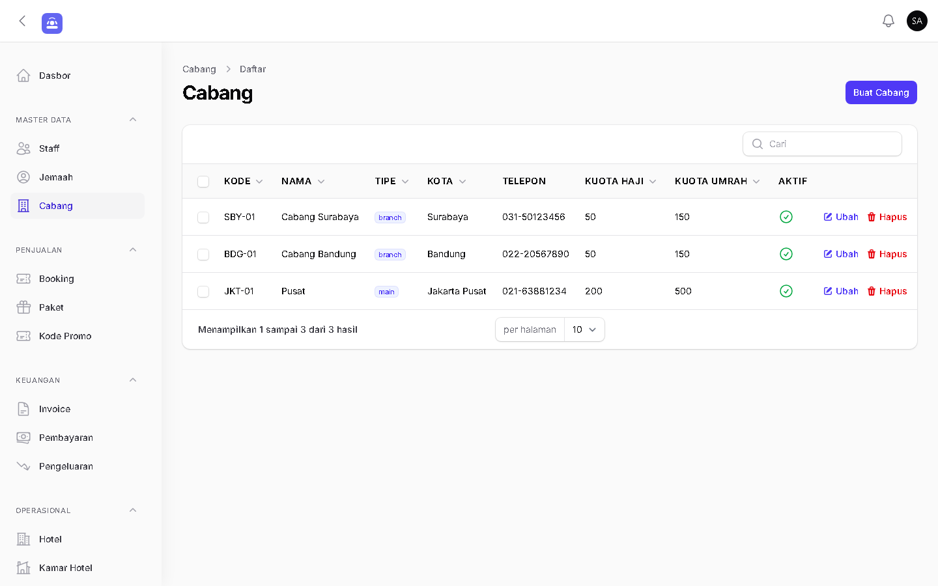Click the Pembayaran banknote icon

23,438
